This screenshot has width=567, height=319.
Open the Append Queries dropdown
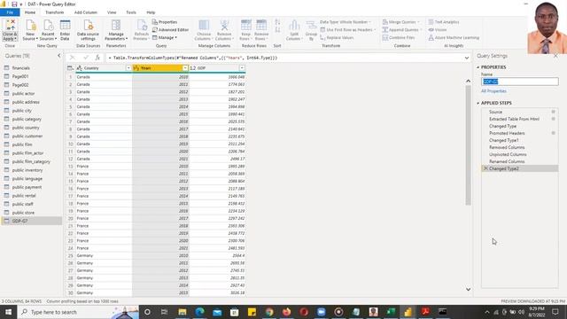coord(402,29)
